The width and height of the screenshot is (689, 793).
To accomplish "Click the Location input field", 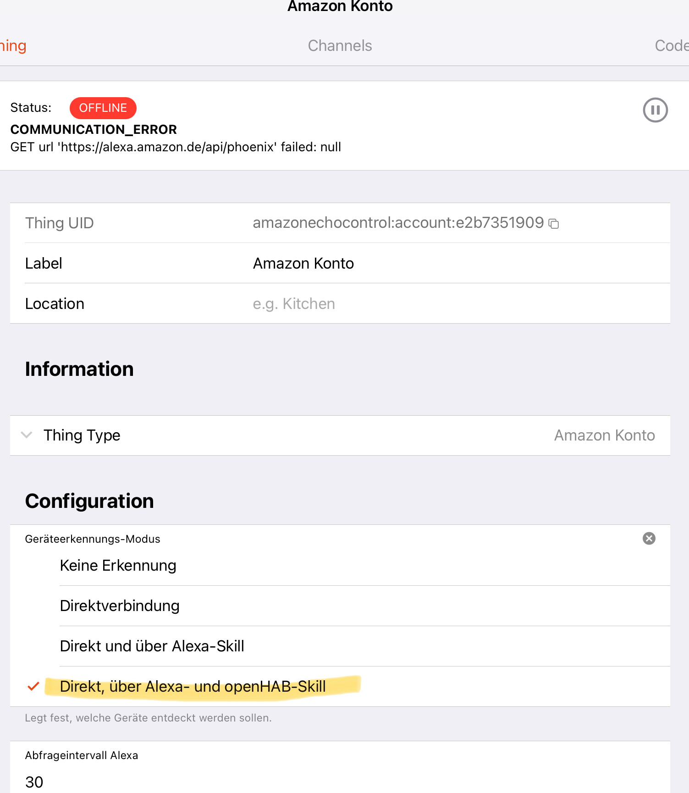I will tap(461, 303).
